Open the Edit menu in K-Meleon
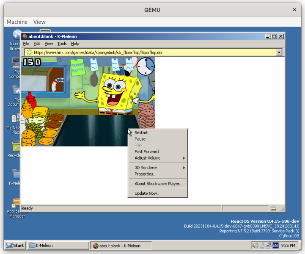 click(37, 44)
